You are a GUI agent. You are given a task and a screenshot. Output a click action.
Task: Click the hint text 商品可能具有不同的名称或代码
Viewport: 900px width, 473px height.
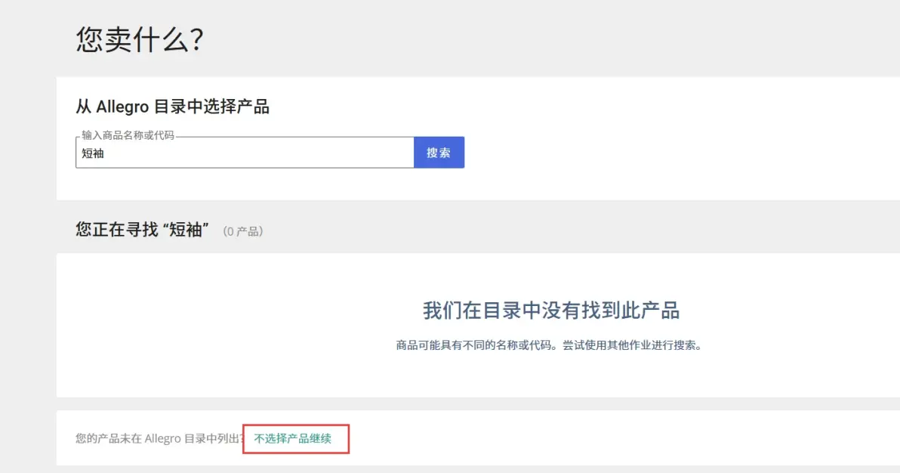pyautogui.click(x=473, y=345)
